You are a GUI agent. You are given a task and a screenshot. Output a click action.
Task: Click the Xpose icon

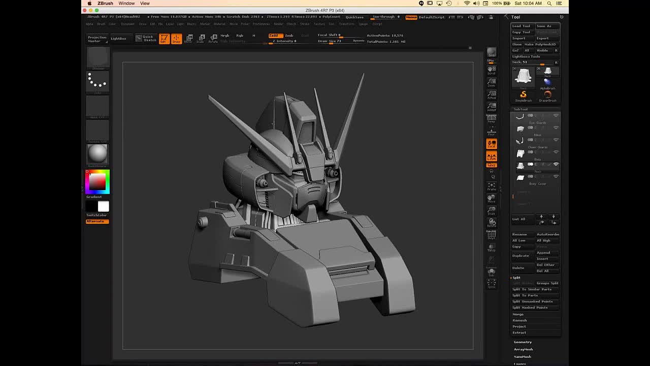tap(491, 285)
